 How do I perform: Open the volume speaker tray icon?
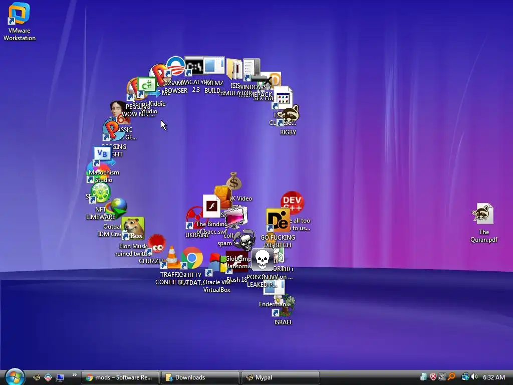(474, 377)
